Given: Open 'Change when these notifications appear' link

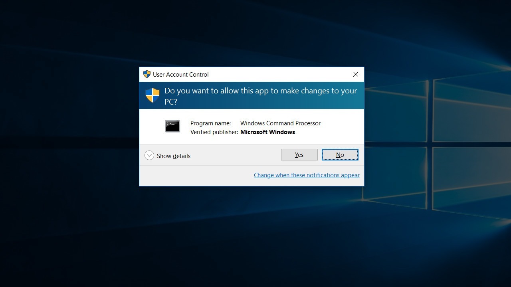Looking at the screenshot, I should coord(307,175).
